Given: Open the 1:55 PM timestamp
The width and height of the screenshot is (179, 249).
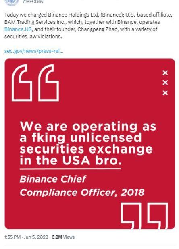Looking at the screenshot, I should coord(12,237).
